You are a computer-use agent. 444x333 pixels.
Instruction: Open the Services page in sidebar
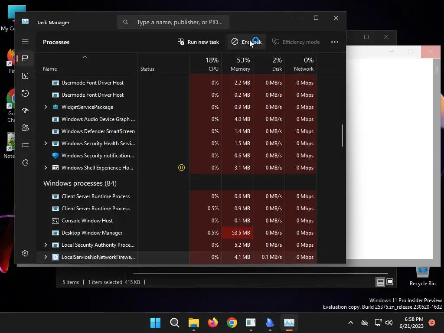pos(25,163)
